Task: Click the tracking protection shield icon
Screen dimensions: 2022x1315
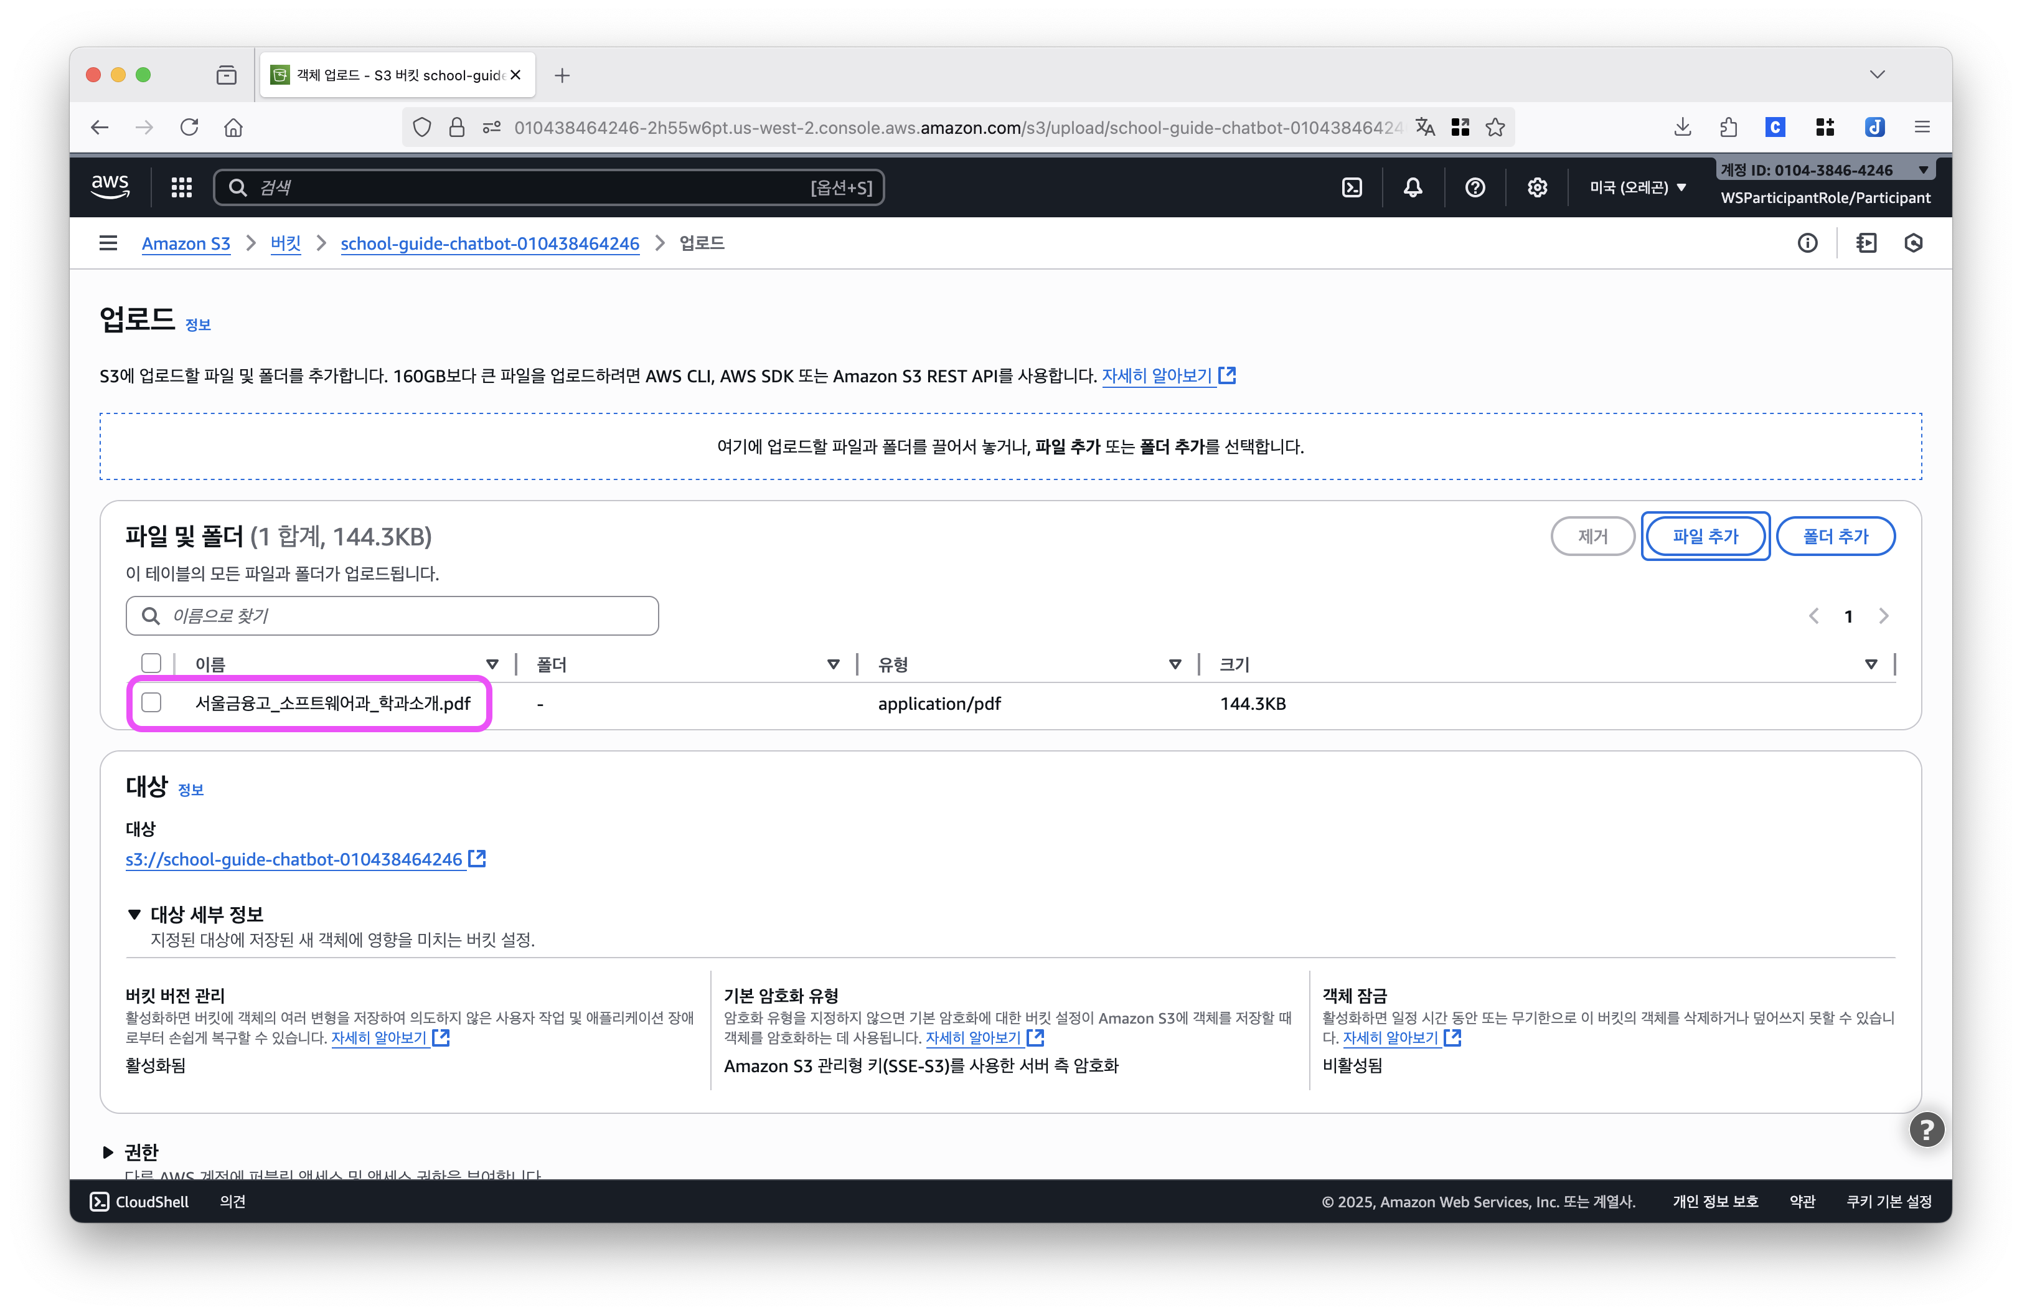Action: click(421, 128)
